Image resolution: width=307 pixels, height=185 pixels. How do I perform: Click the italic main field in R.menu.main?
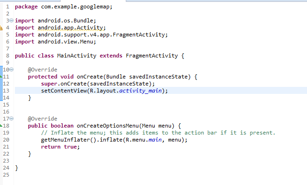[155, 140]
